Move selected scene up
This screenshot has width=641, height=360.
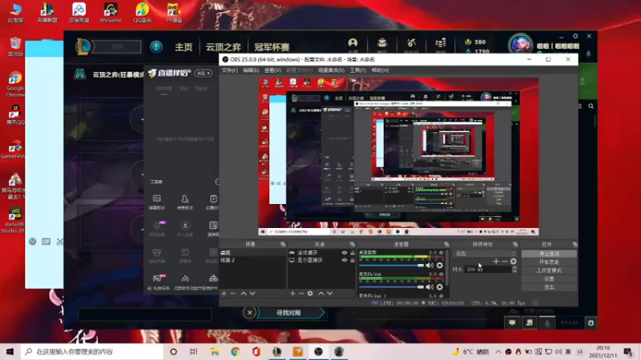(244, 294)
